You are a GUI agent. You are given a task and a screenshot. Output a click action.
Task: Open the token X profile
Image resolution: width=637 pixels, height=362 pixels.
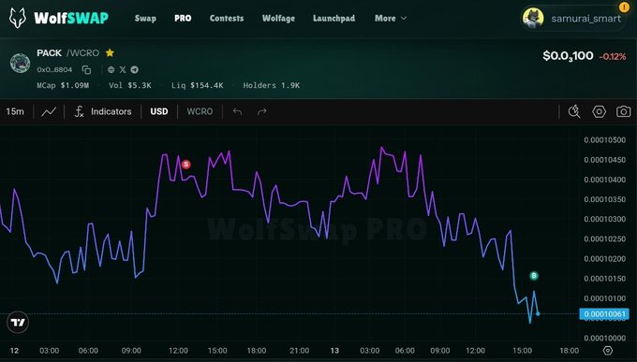(123, 70)
